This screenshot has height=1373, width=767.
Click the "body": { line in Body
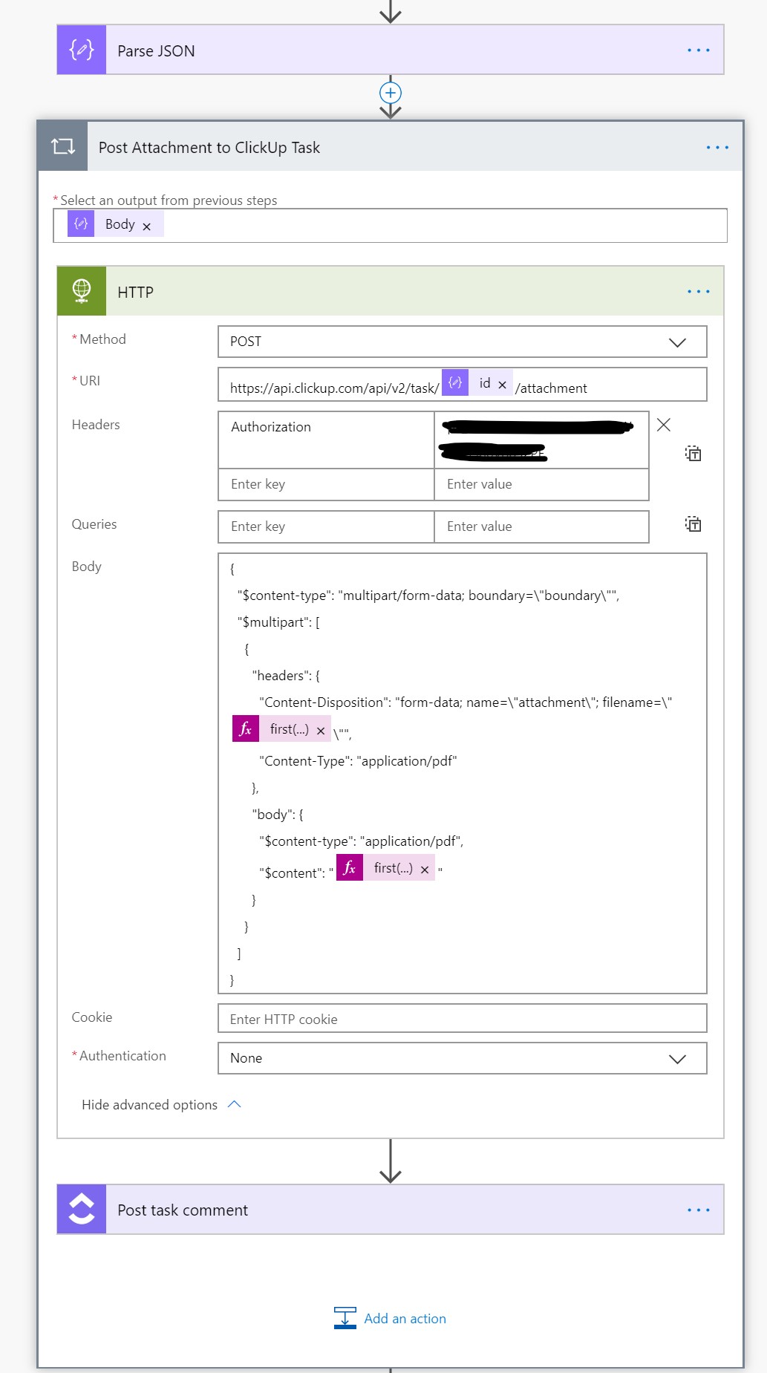pyautogui.click(x=278, y=815)
